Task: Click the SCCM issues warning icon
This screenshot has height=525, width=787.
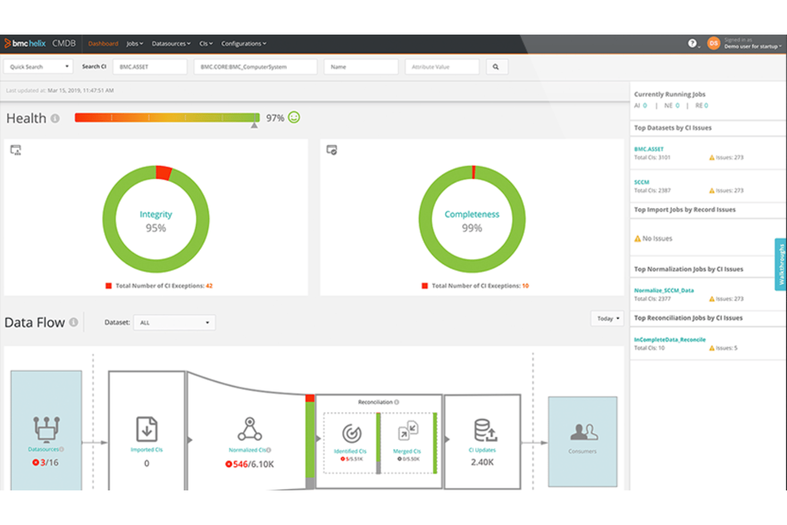Action: 712,190
